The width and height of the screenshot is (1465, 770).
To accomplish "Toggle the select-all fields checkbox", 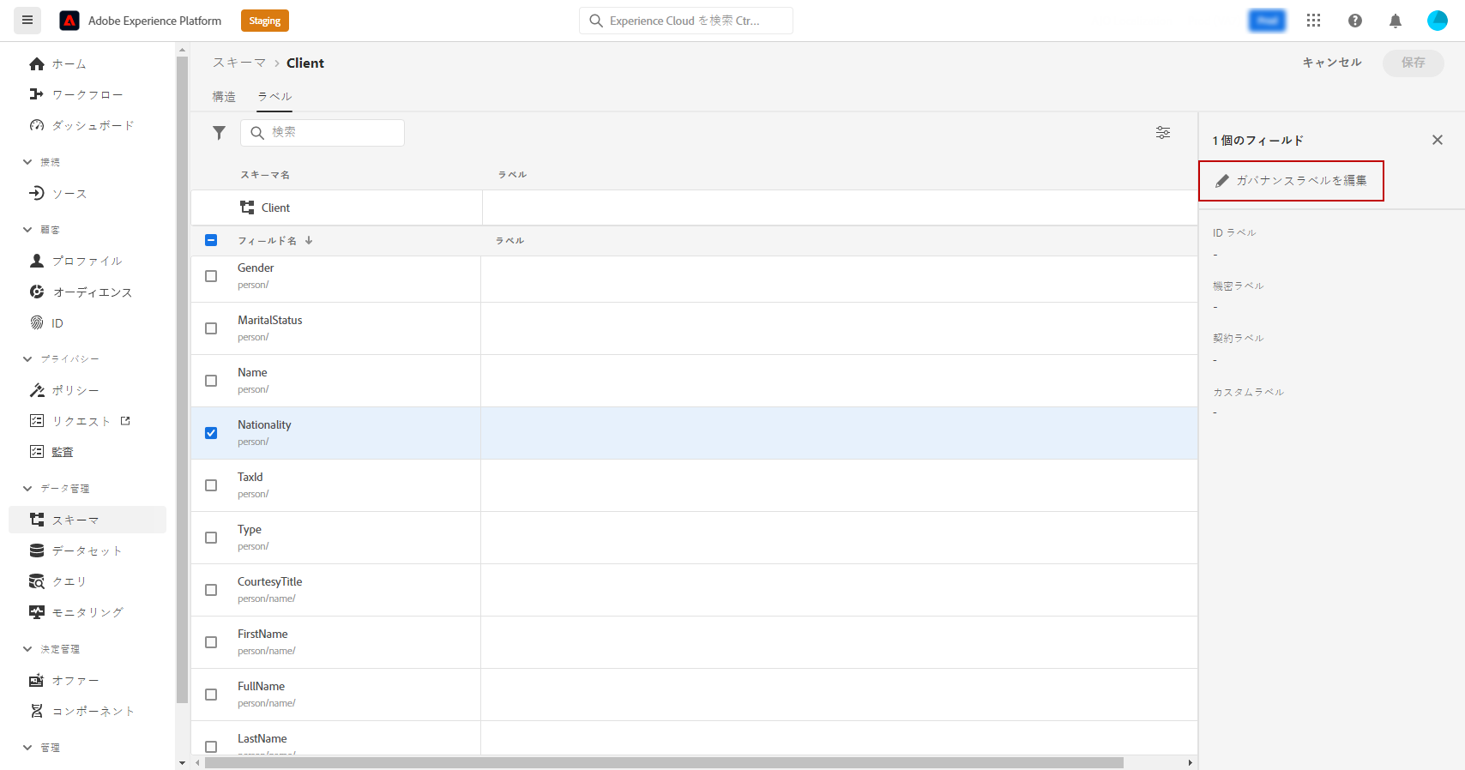I will [x=211, y=241].
